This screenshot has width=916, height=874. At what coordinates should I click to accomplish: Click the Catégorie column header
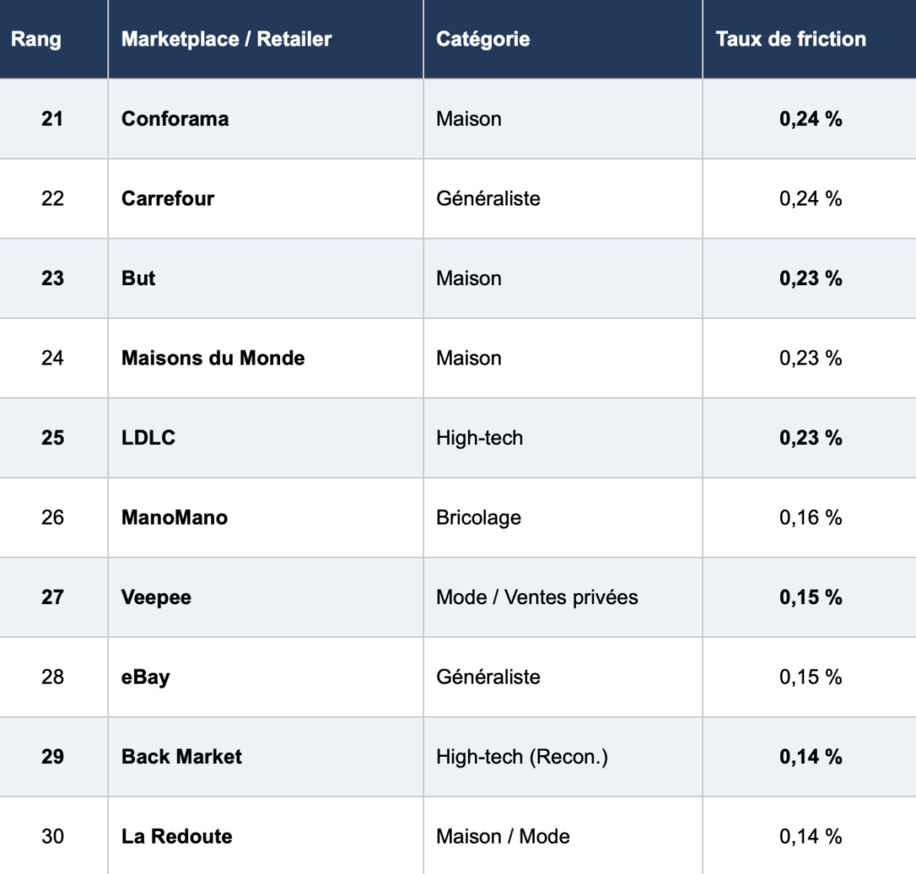[x=483, y=39]
